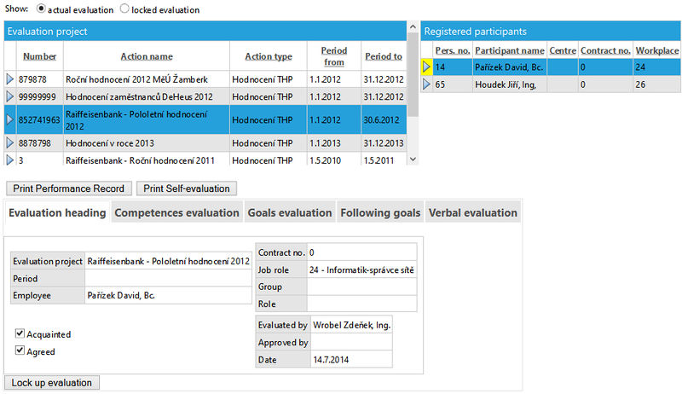This screenshot has height=394, width=682.
Task: Sort participants by Pers. no. column
Action: coord(453,50)
